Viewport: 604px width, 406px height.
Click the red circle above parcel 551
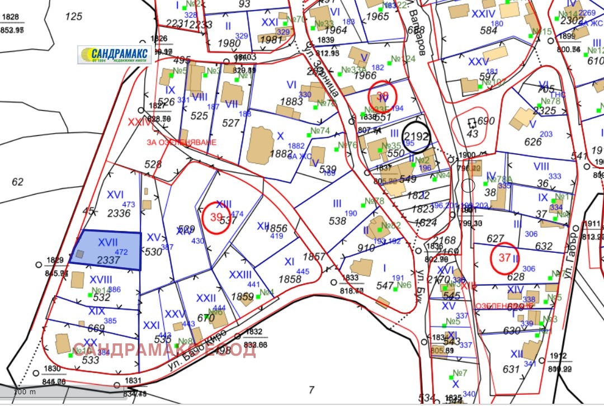(x=382, y=95)
